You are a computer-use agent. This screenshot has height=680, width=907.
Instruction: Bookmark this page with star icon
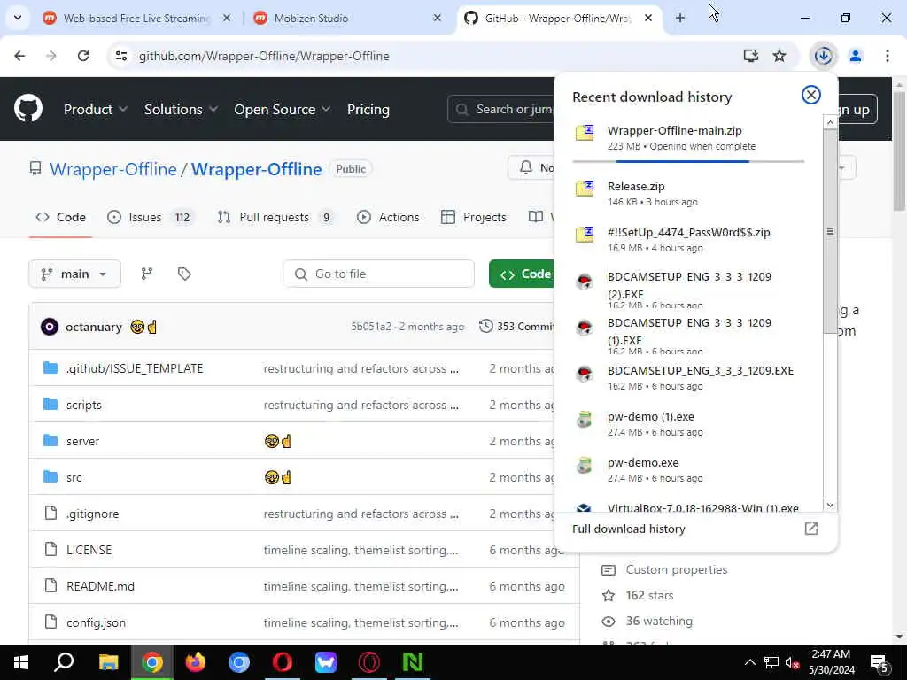[779, 56]
